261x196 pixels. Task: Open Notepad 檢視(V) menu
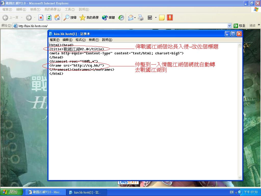point(94,40)
